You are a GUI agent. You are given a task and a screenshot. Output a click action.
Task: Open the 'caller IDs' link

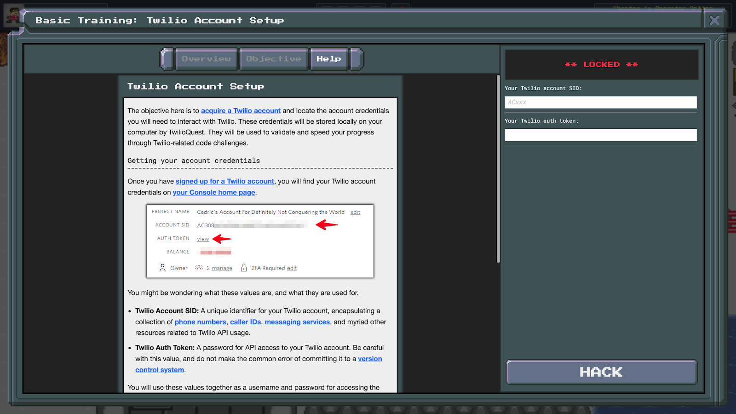point(246,322)
